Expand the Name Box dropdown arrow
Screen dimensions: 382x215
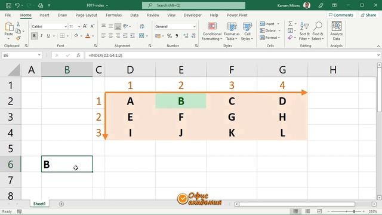click(x=39, y=56)
